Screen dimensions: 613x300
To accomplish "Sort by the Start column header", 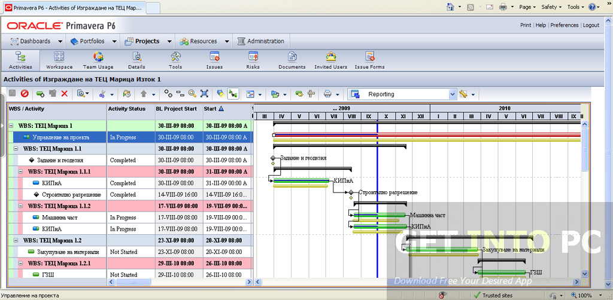I will click(x=227, y=109).
